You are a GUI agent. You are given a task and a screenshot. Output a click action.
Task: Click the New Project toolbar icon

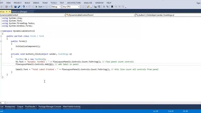click(x=6, y=7)
